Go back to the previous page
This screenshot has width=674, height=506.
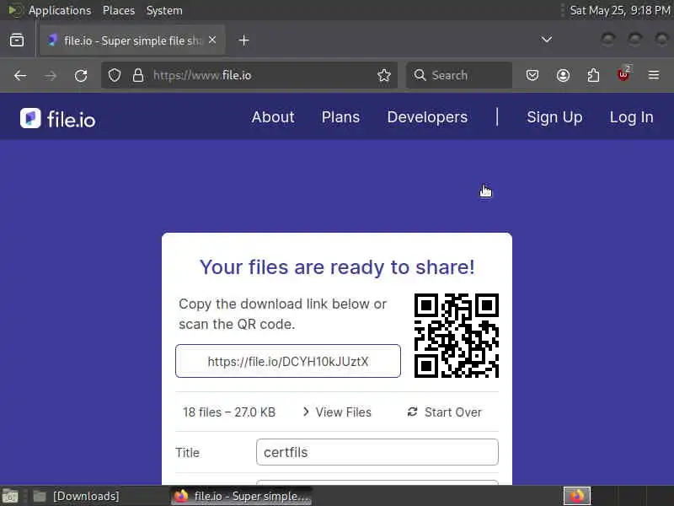20,76
